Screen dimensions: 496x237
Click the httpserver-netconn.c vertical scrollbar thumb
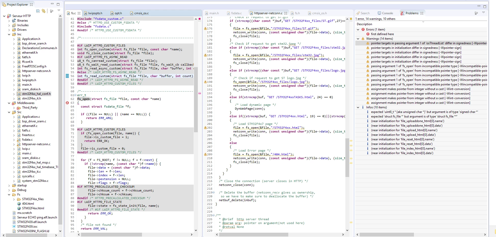347,158
